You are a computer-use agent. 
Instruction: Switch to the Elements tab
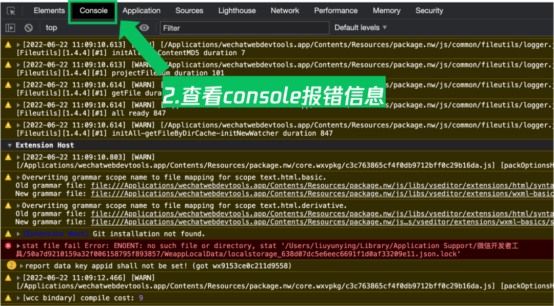point(49,11)
